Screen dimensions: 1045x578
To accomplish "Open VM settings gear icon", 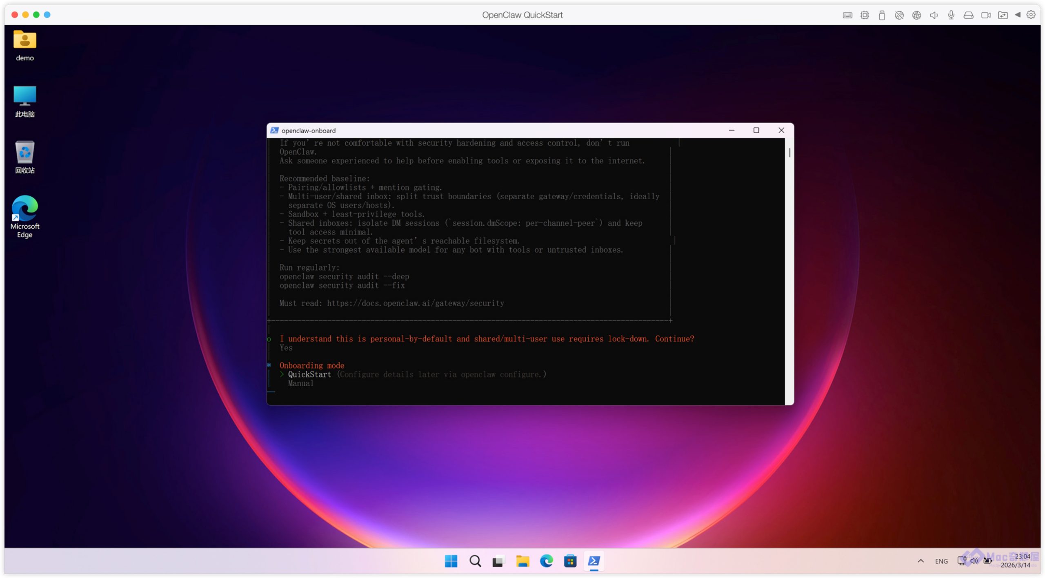I will pyautogui.click(x=1031, y=15).
